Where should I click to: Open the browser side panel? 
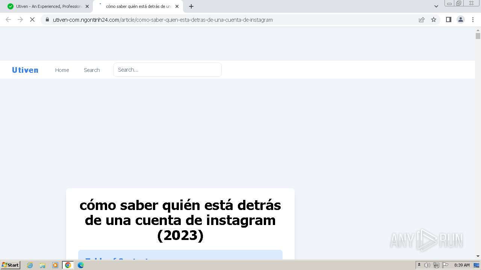click(448, 19)
